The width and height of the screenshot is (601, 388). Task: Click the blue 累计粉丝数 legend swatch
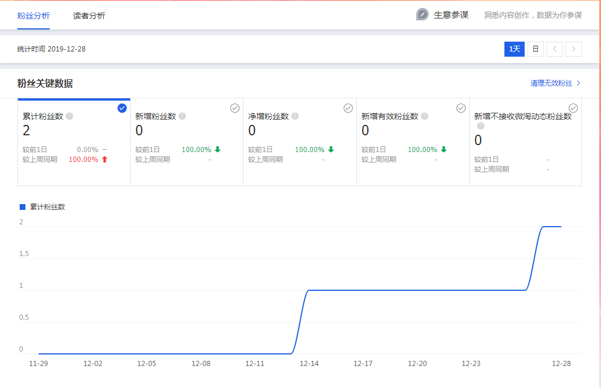[x=23, y=206]
